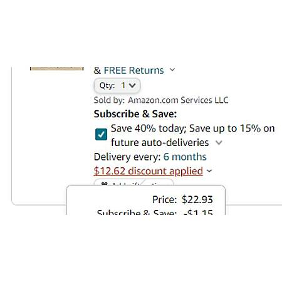This screenshot has width=282, height=282.
Task: Uncheck the Subscribe & Save checkbox
Action: pyautogui.click(x=101, y=134)
